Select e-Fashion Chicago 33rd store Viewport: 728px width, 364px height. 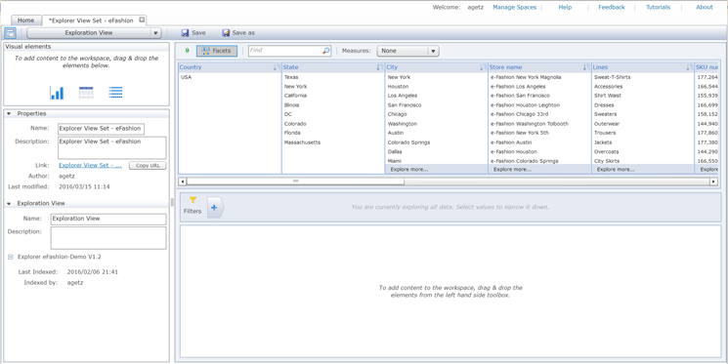pos(519,114)
